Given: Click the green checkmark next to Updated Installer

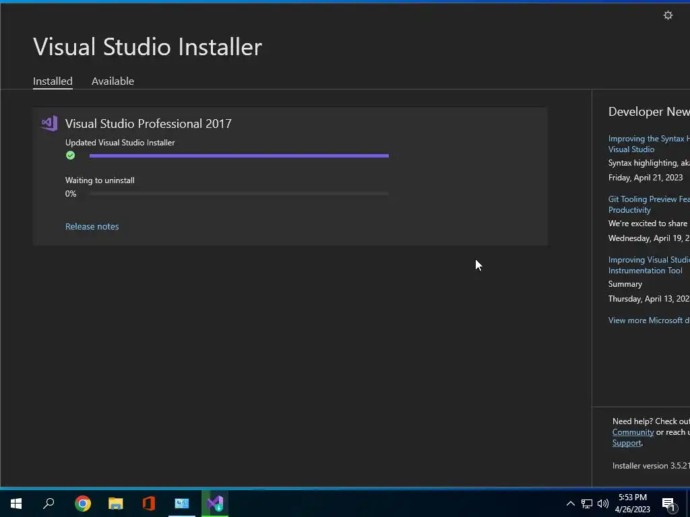Looking at the screenshot, I should coord(70,156).
